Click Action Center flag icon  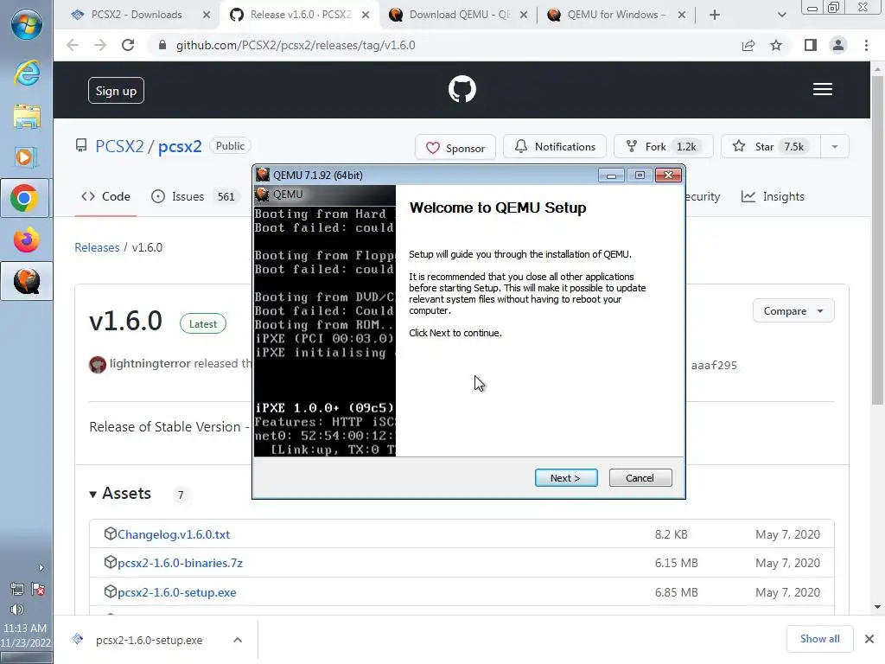tap(38, 589)
